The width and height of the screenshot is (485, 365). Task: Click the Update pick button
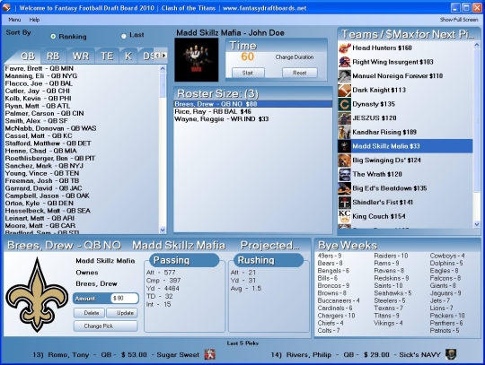pyautogui.click(x=122, y=313)
